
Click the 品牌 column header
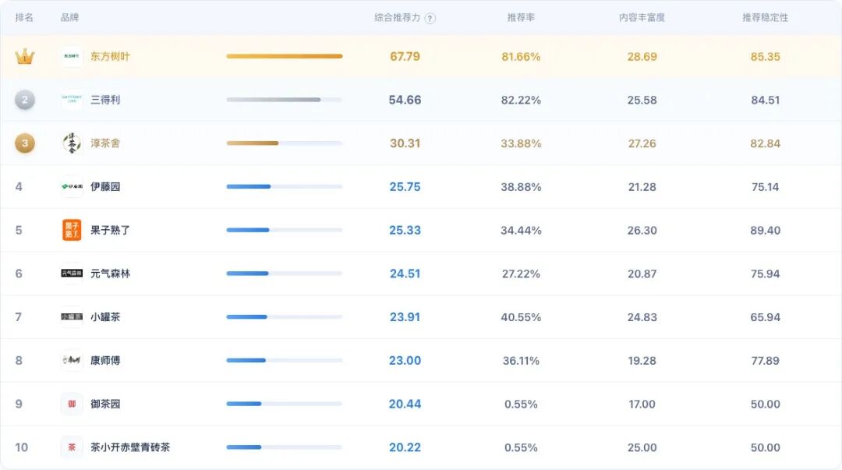pos(70,18)
